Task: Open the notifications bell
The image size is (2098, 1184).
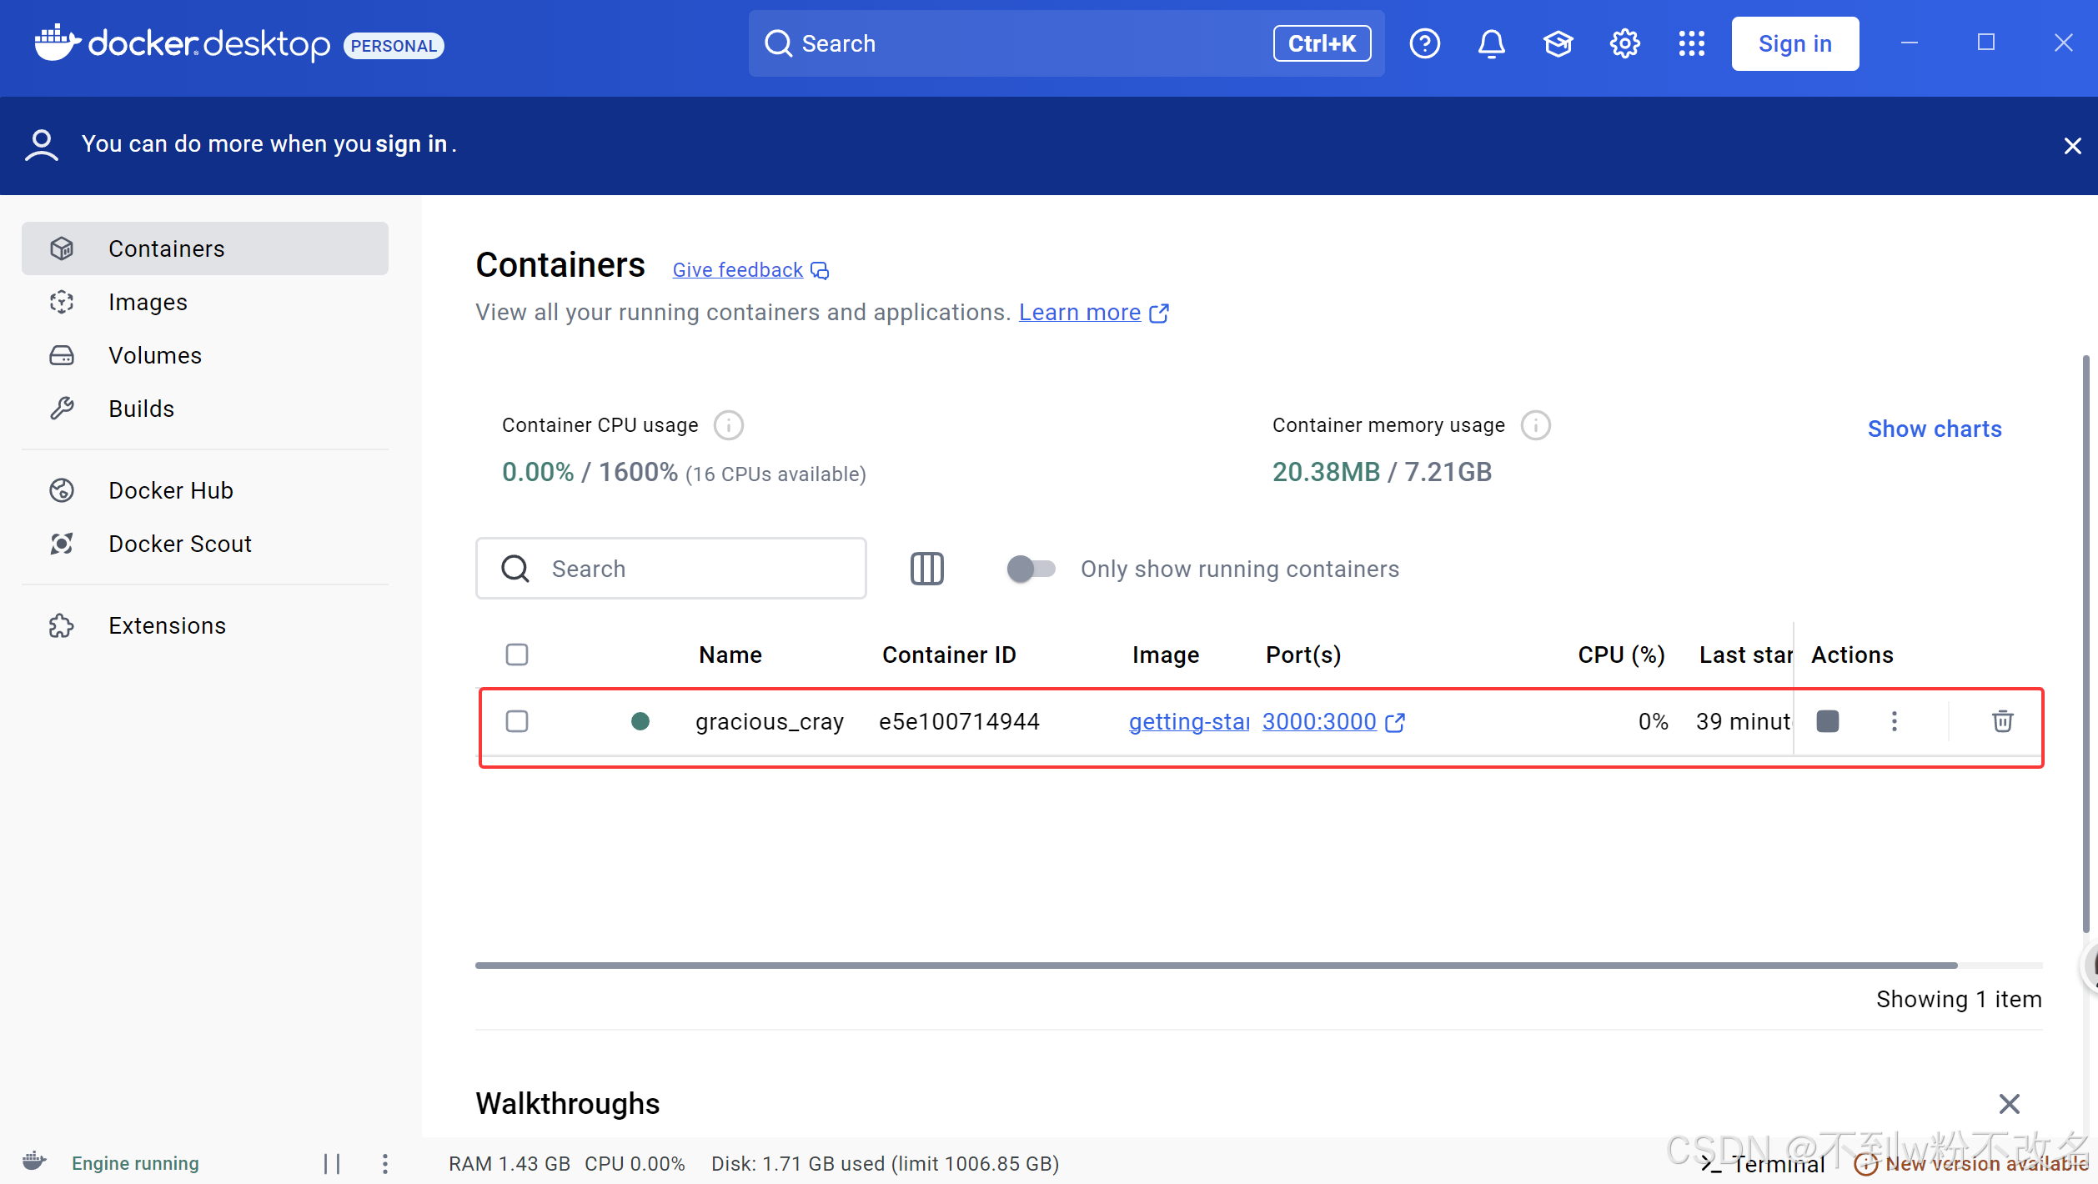Action: coord(1491,43)
